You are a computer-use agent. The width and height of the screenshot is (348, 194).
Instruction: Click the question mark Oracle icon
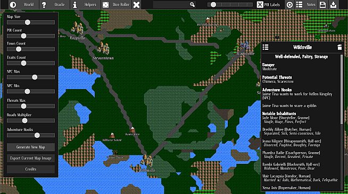pos(44,4)
